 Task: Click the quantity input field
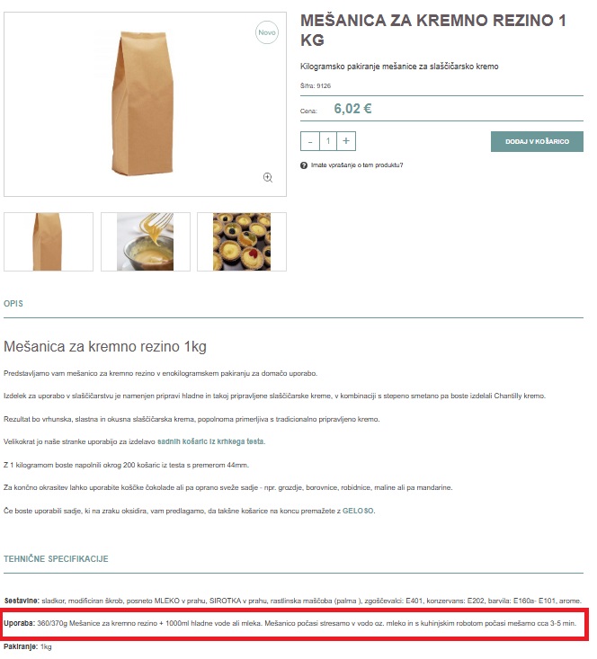click(328, 141)
